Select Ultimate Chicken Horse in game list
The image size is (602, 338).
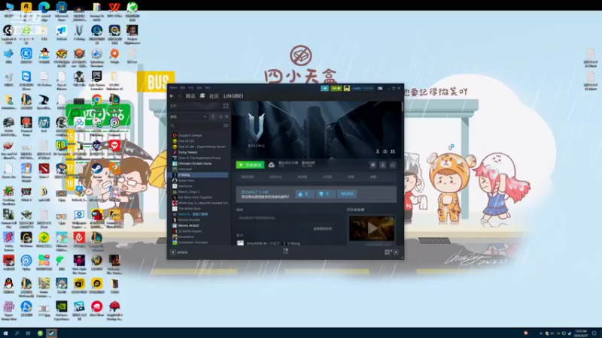click(195, 164)
